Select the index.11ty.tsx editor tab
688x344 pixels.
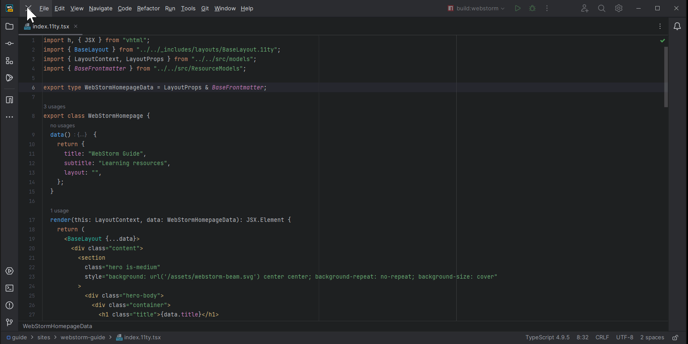click(50, 26)
